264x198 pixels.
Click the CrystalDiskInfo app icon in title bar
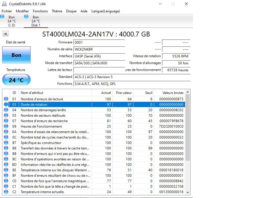tap(4, 4)
